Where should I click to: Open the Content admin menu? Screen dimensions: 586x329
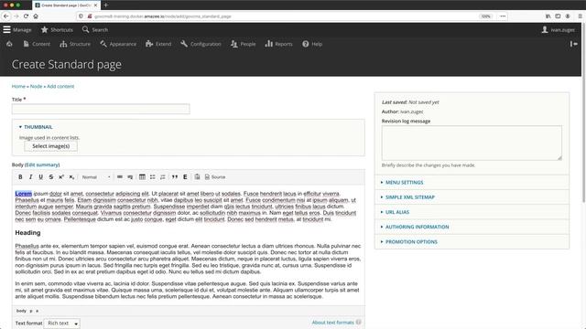tap(37, 44)
